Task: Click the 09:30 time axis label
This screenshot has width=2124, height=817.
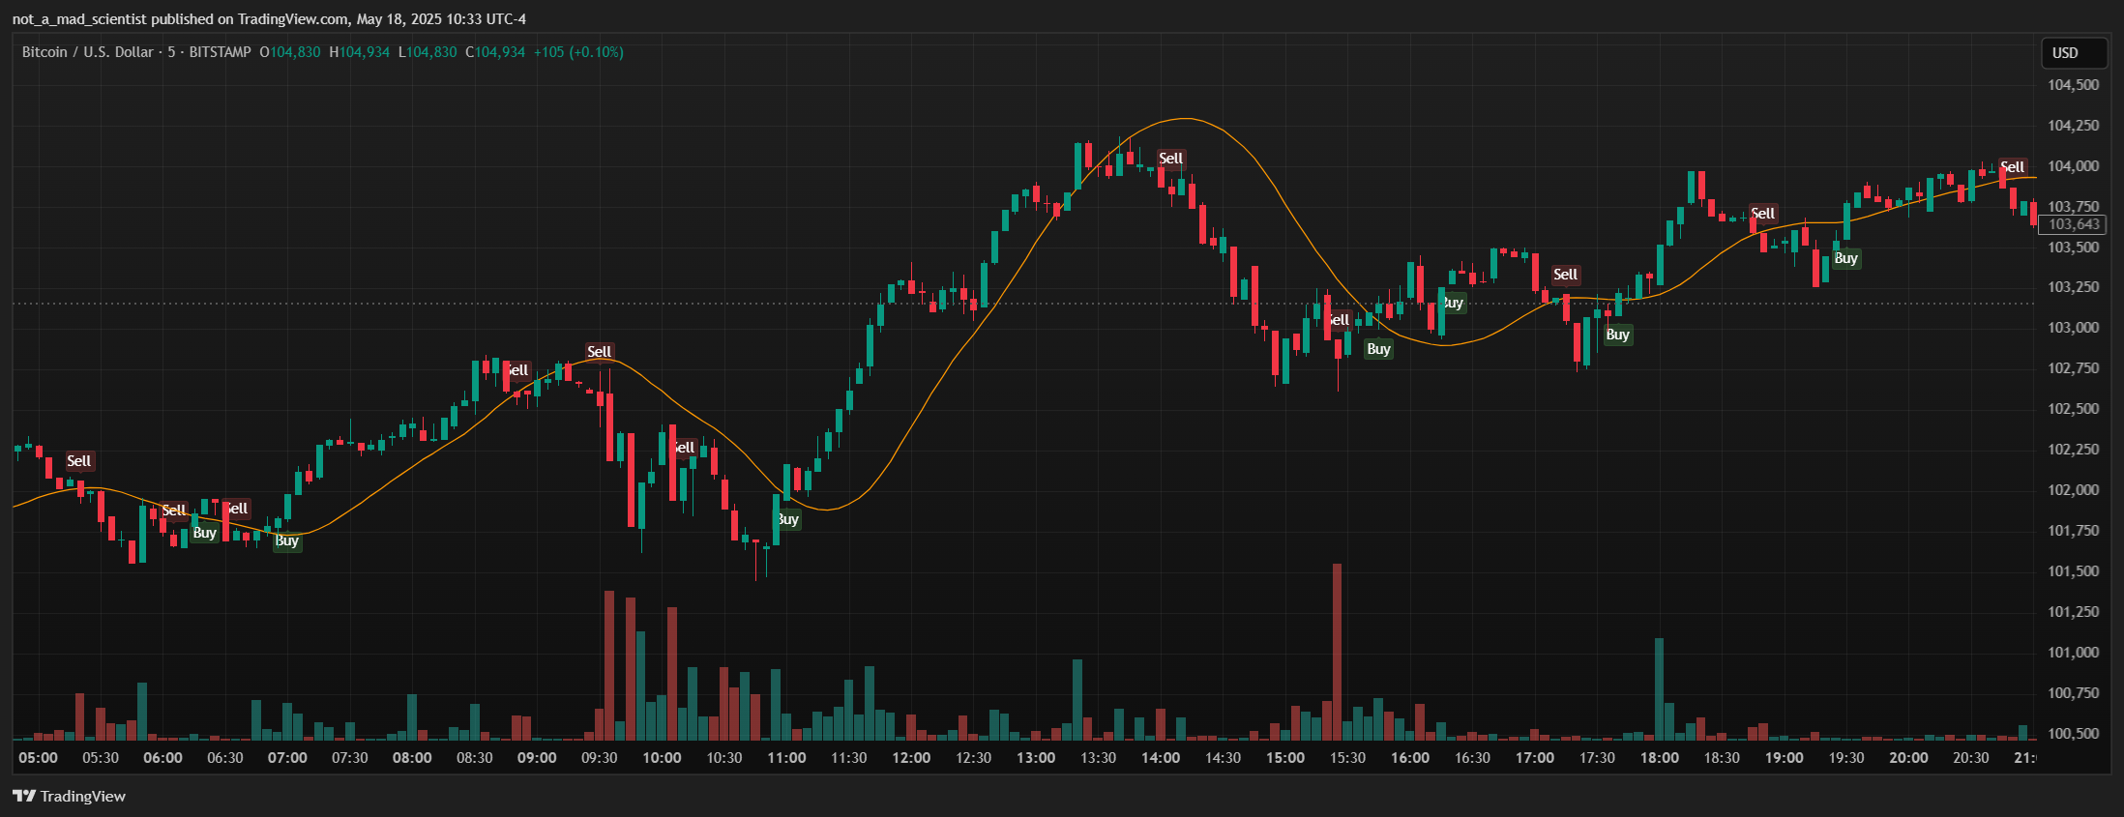Action: coord(600,758)
